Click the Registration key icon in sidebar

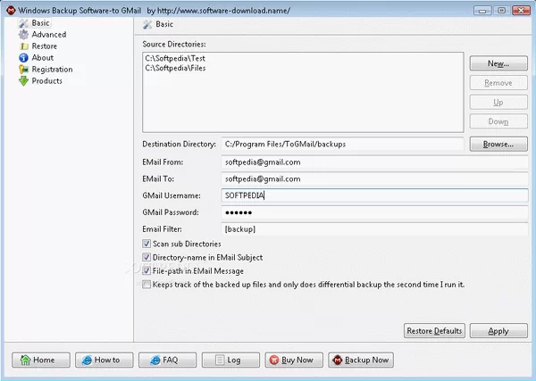tap(23, 70)
